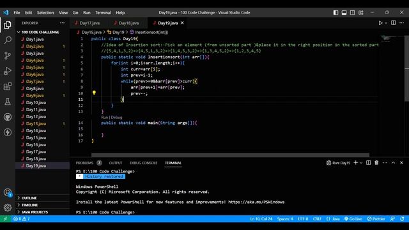Run the Java file with play button
The image size is (409, 230).
(380, 23)
